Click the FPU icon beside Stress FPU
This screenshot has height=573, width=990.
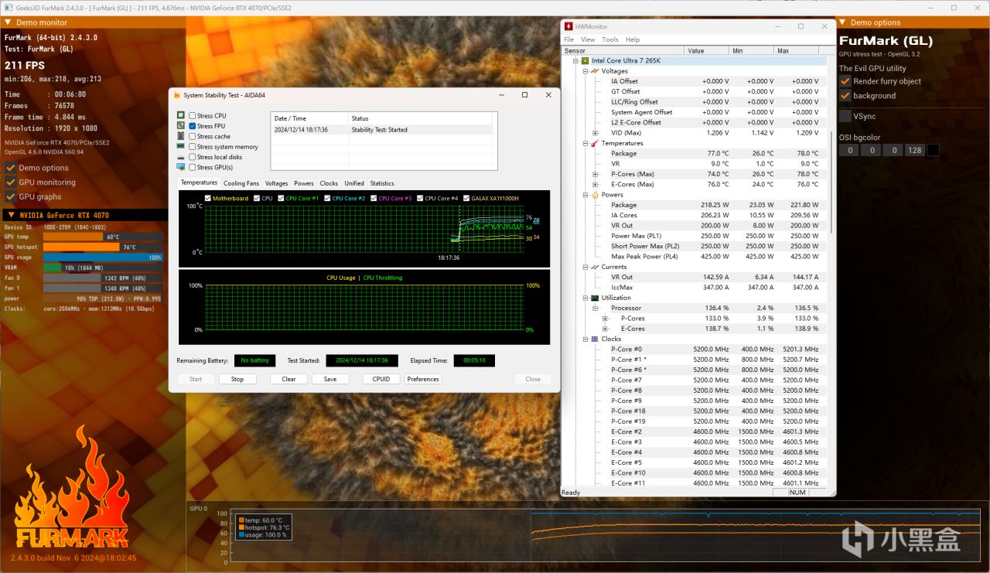click(x=181, y=125)
